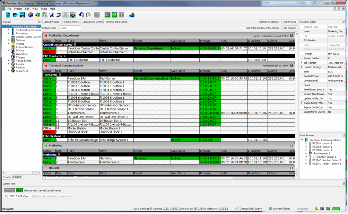
Task: Switch to the Folders tab
Action: click(x=17, y=177)
